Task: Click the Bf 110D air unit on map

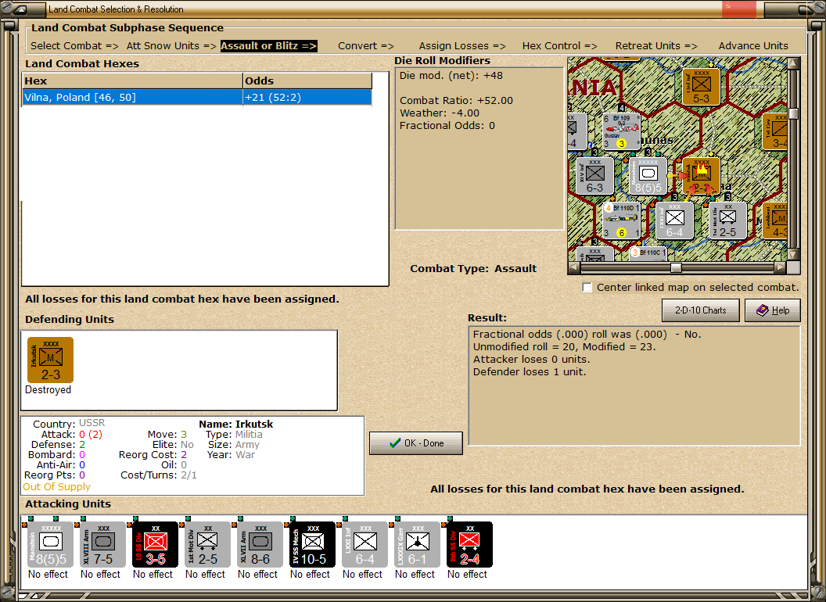Action: coord(622,220)
